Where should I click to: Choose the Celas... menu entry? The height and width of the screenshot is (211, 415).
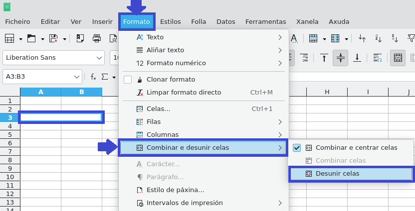coord(204,109)
